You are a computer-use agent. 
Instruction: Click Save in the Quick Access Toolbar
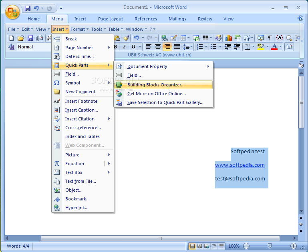click(x=28, y=8)
